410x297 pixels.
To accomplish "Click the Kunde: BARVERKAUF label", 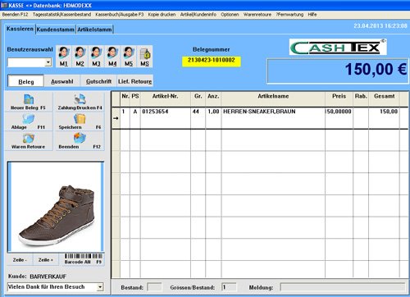I will [x=37, y=276].
